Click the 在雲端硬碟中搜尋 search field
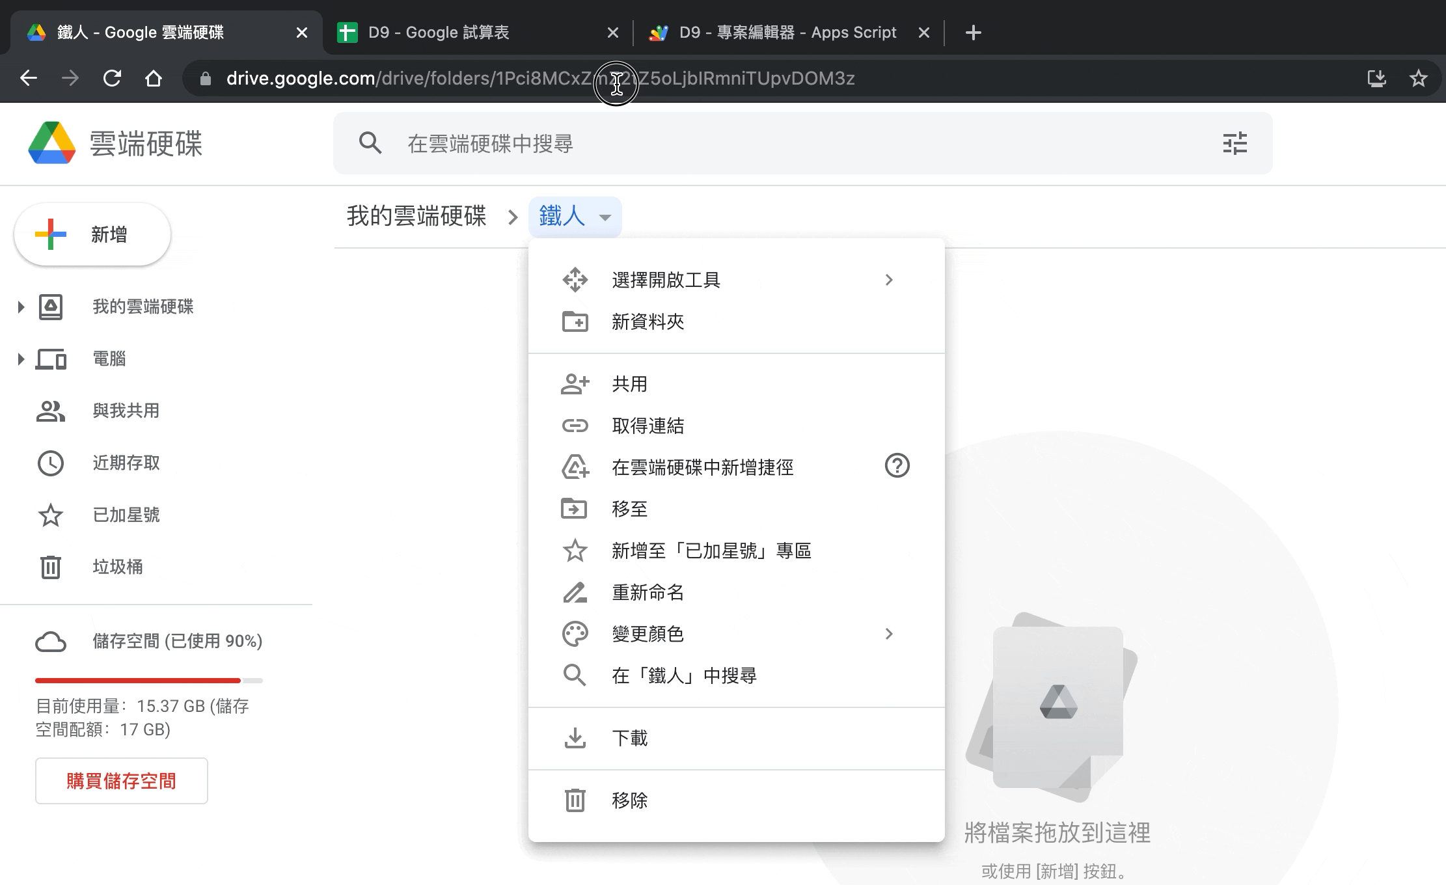The width and height of the screenshot is (1446, 885). 802,143
